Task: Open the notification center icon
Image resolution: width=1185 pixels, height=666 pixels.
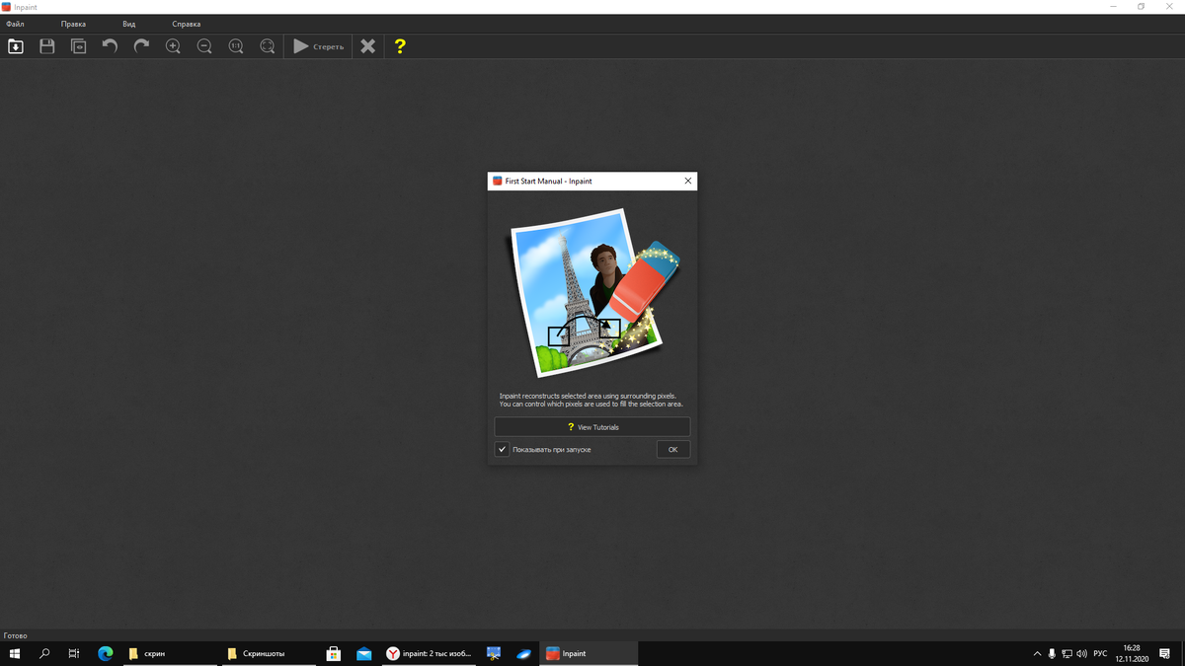Action: click(1165, 653)
